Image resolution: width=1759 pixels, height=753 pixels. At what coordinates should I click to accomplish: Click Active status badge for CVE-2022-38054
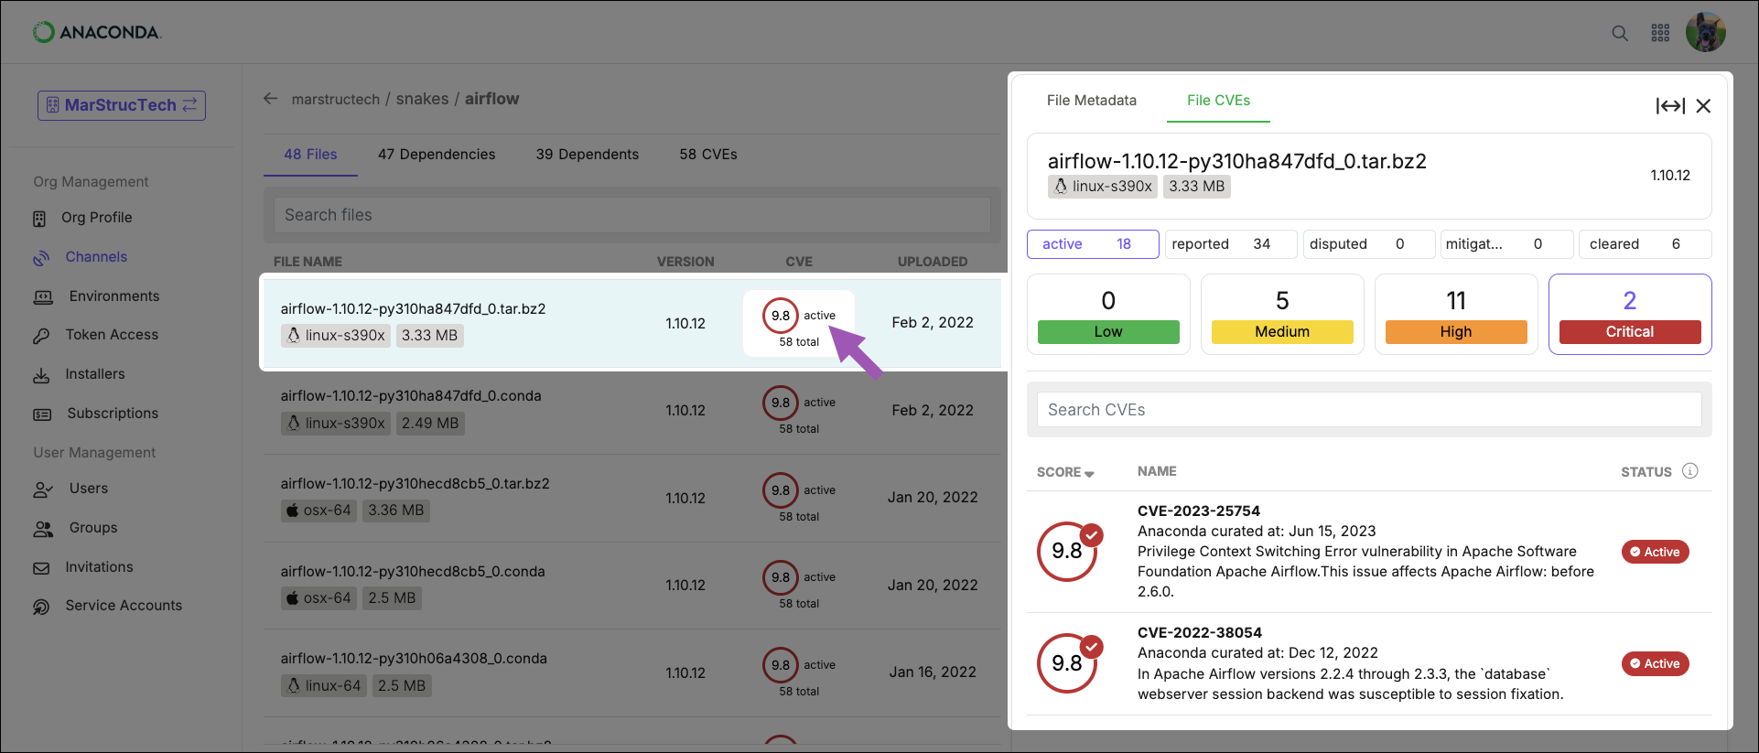click(1655, 663)
